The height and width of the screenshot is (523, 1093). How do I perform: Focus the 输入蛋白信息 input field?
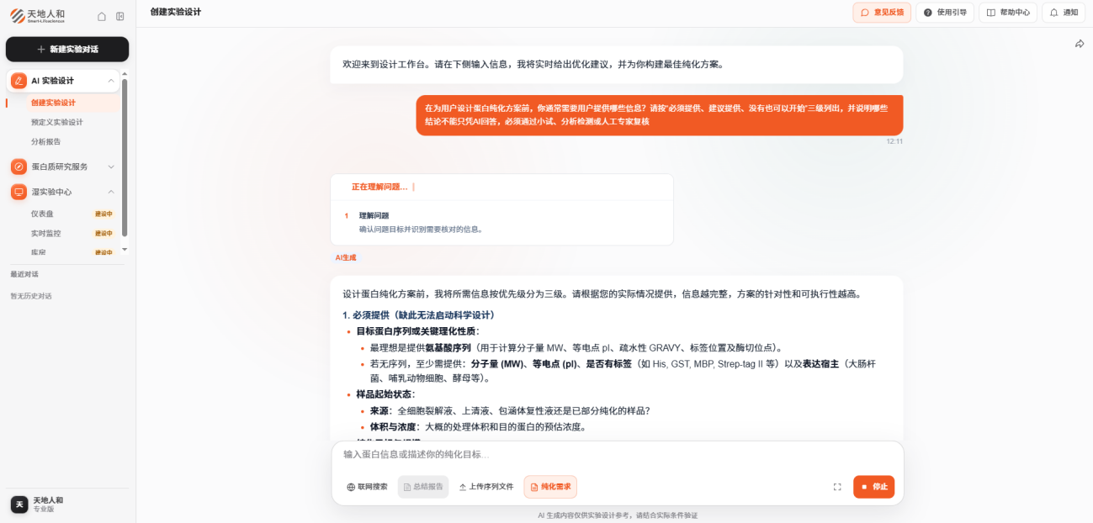(x=617, y=454)
